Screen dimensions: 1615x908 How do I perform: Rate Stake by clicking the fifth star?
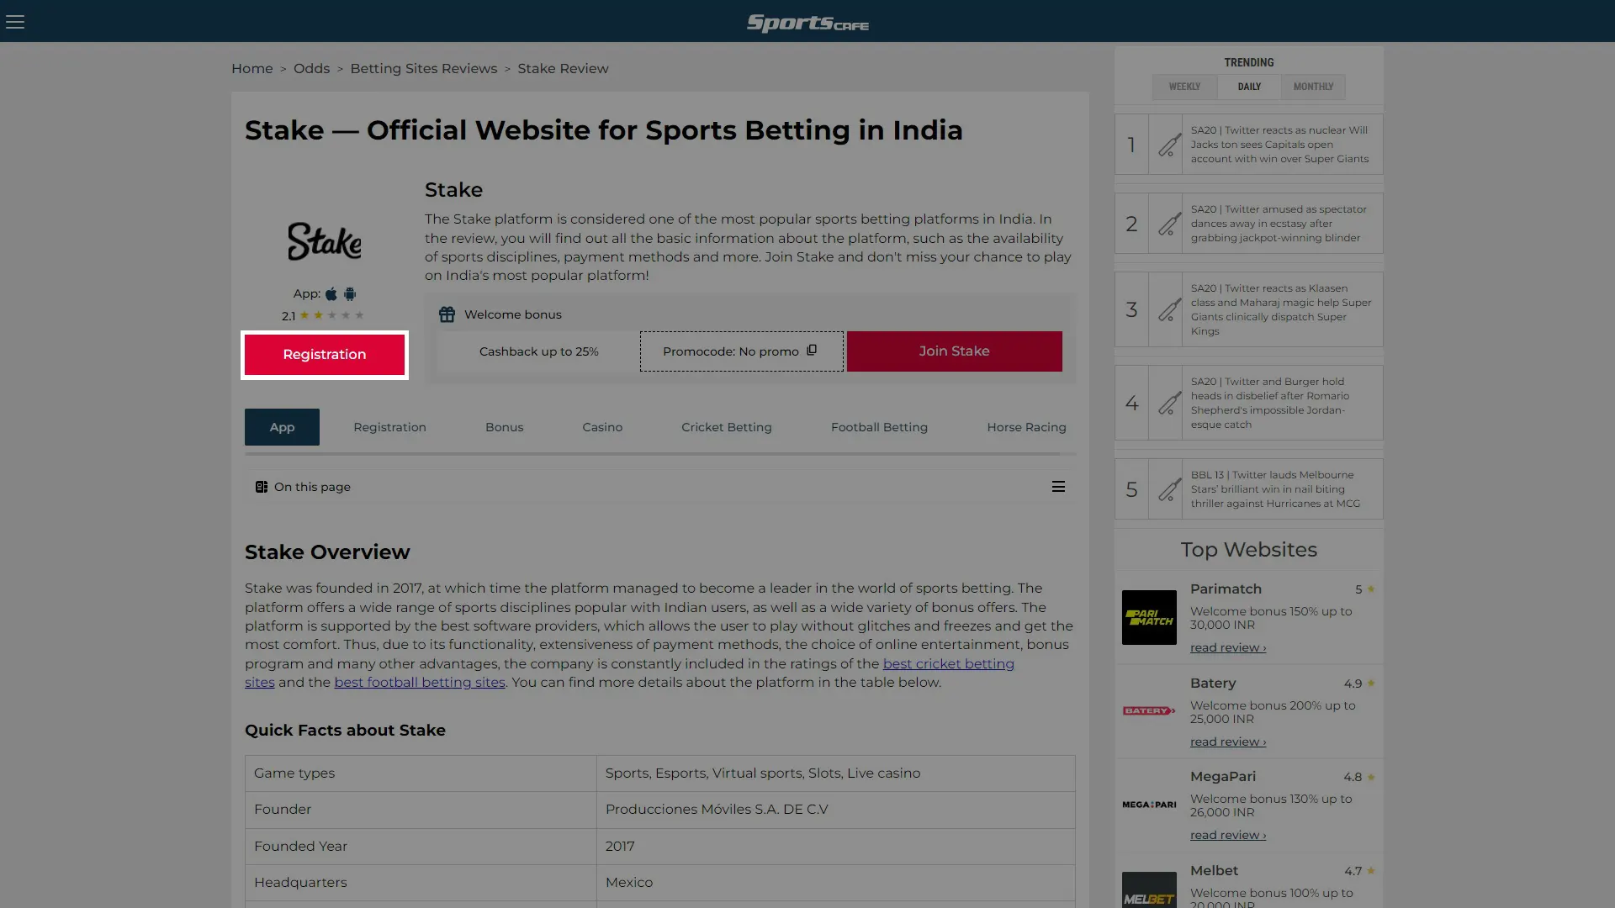(x=359, y=315)
